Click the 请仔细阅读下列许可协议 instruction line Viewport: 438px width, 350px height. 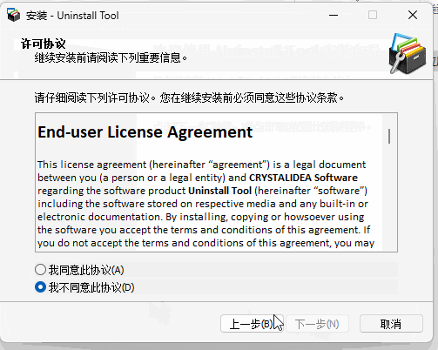pos(189,98)
